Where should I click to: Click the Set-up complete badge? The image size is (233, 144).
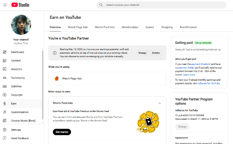click(203, 43)
